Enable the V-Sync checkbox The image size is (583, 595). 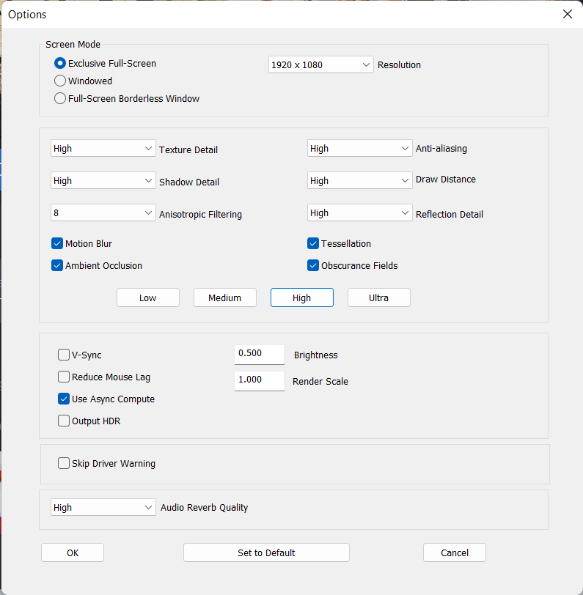coord(63,355)
